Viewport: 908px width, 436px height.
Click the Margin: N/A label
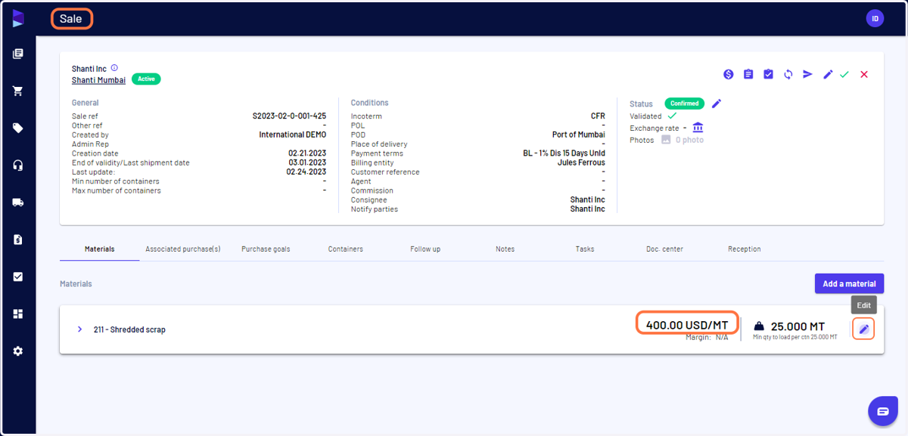point(707,337)
